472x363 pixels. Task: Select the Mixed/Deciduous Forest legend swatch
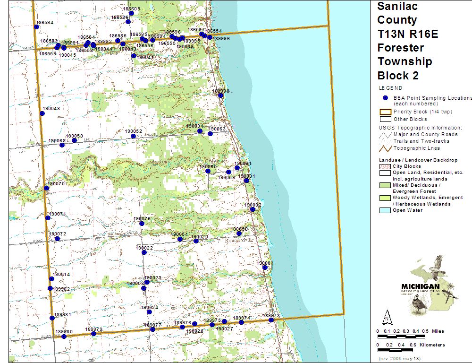point(384,186)
